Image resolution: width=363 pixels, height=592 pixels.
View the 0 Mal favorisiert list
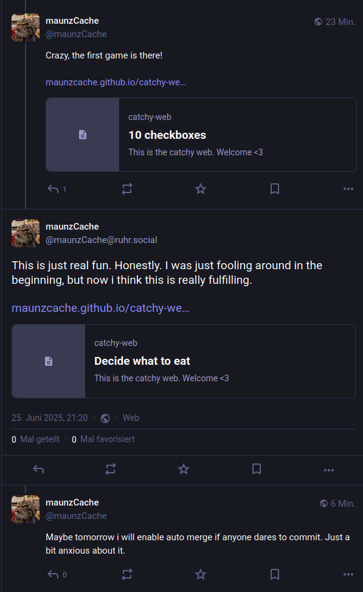pos(103,439)
